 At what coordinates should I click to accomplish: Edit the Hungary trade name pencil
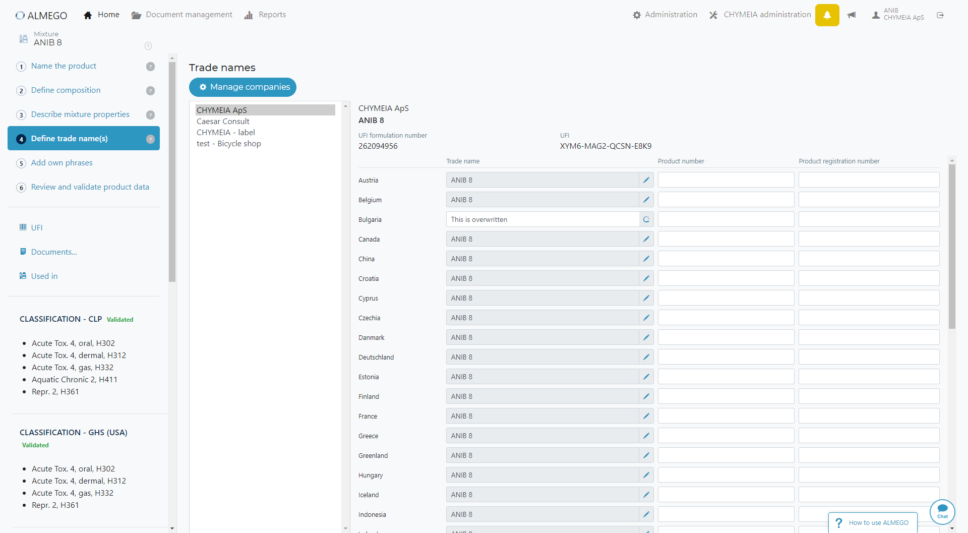[x=646, y=475]
